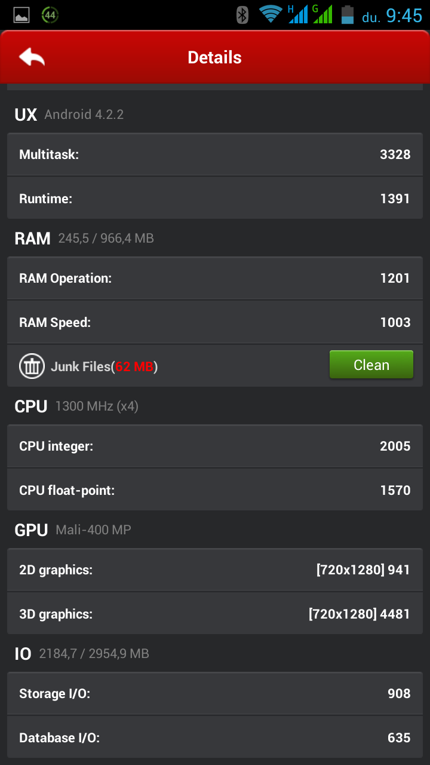Tap the back arrow icon

point(32,57)
